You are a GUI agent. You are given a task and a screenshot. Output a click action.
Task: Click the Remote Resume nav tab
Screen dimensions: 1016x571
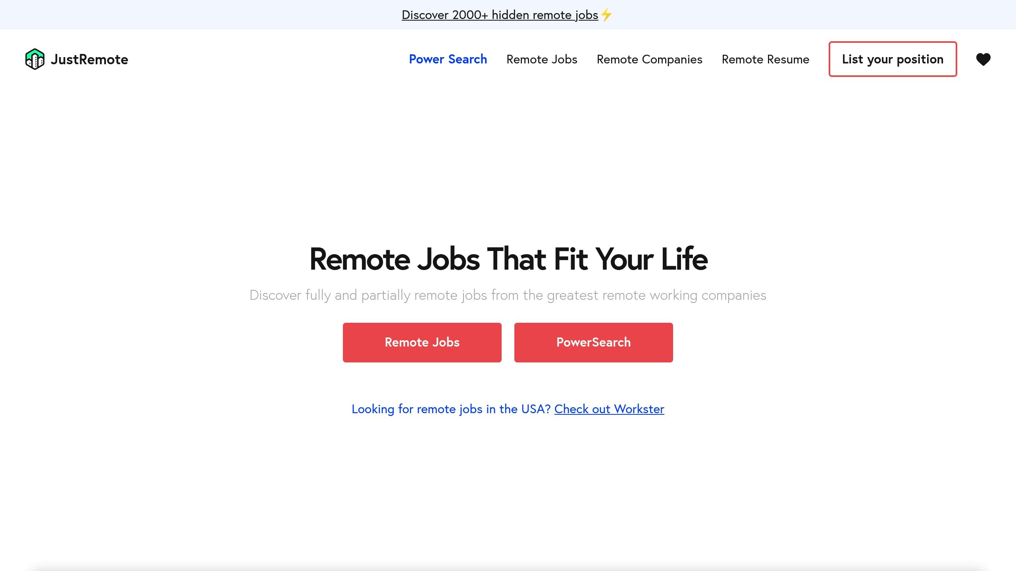click(766, 59)
